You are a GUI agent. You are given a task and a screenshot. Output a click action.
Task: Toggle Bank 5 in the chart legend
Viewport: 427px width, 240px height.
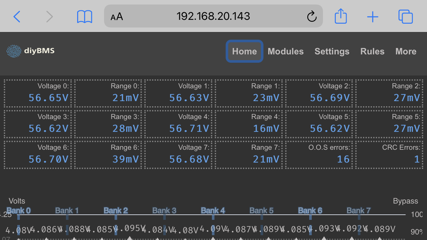tap(261, 210)
